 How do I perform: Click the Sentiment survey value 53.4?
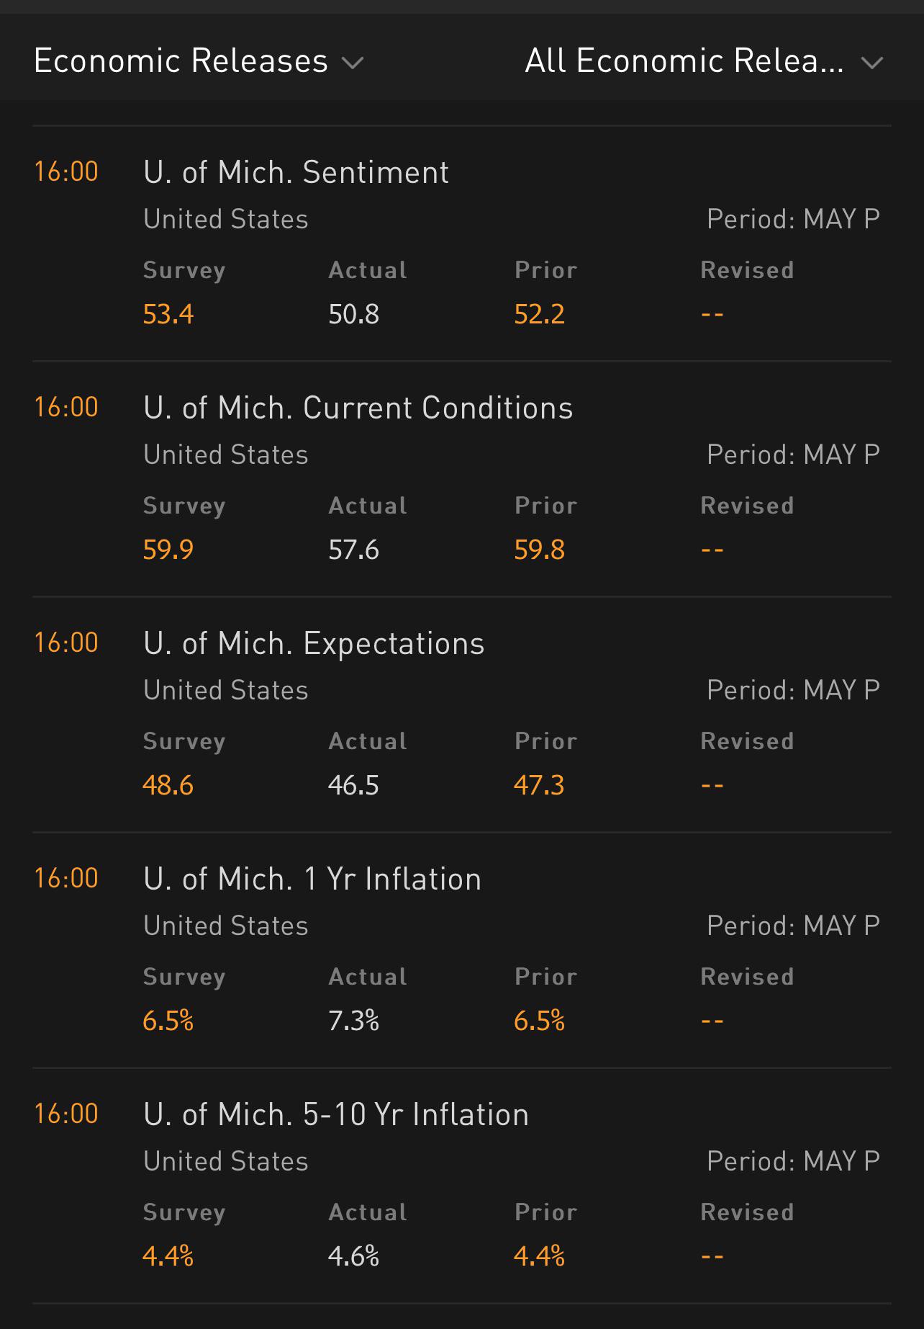coord(168,314)
